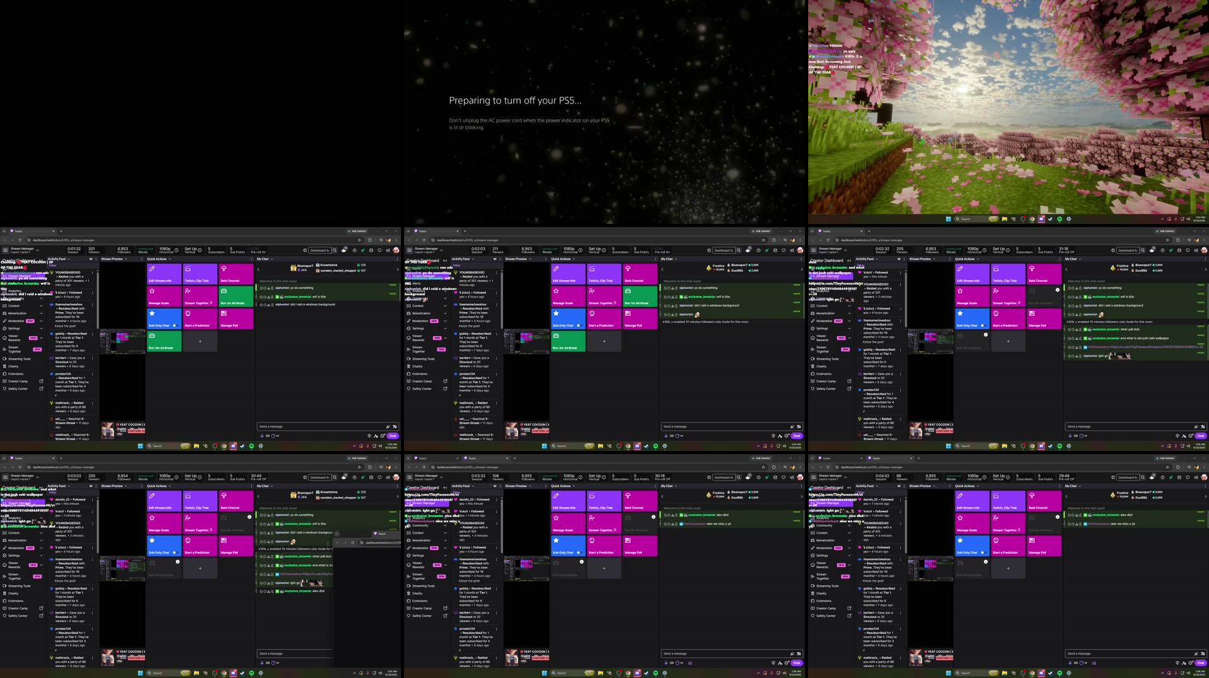The image size is (1209, 678).
Task: Open Spotify from the 0:01:32 session taskbar
Action: [x=251, y=446]
